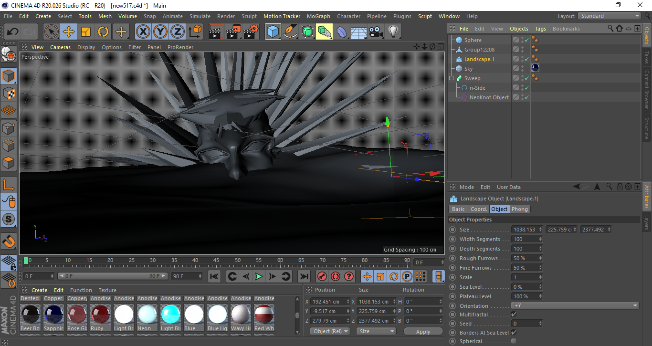Click the Undo arrow icon
Viewport: 652px width, 346px height.
(x=12, y=32)
